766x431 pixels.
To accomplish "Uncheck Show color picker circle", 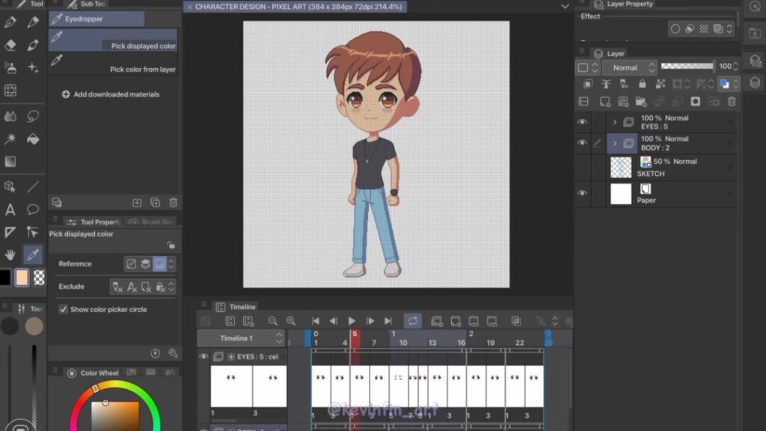I will coord(64,309).
